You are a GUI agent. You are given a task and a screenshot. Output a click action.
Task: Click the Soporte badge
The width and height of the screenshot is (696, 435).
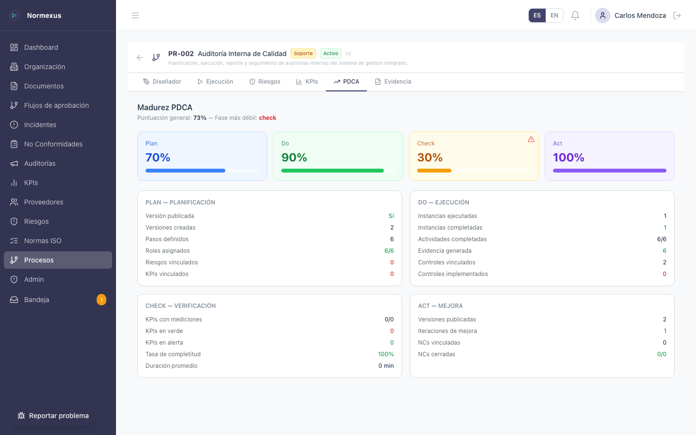[x=303, y=54]
